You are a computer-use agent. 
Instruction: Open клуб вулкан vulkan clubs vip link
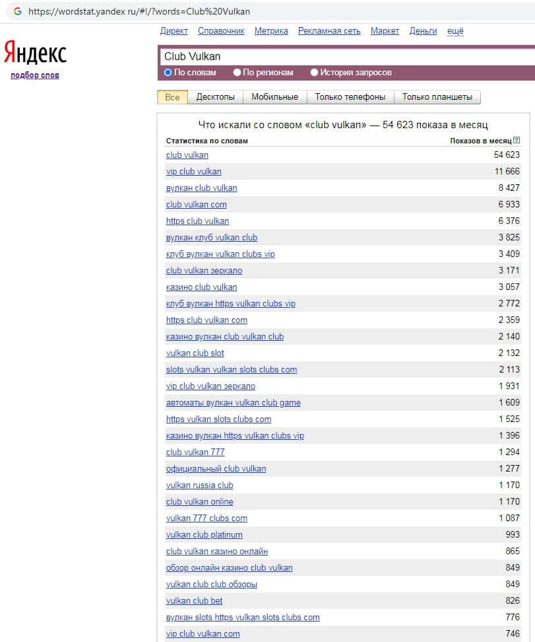220,254
